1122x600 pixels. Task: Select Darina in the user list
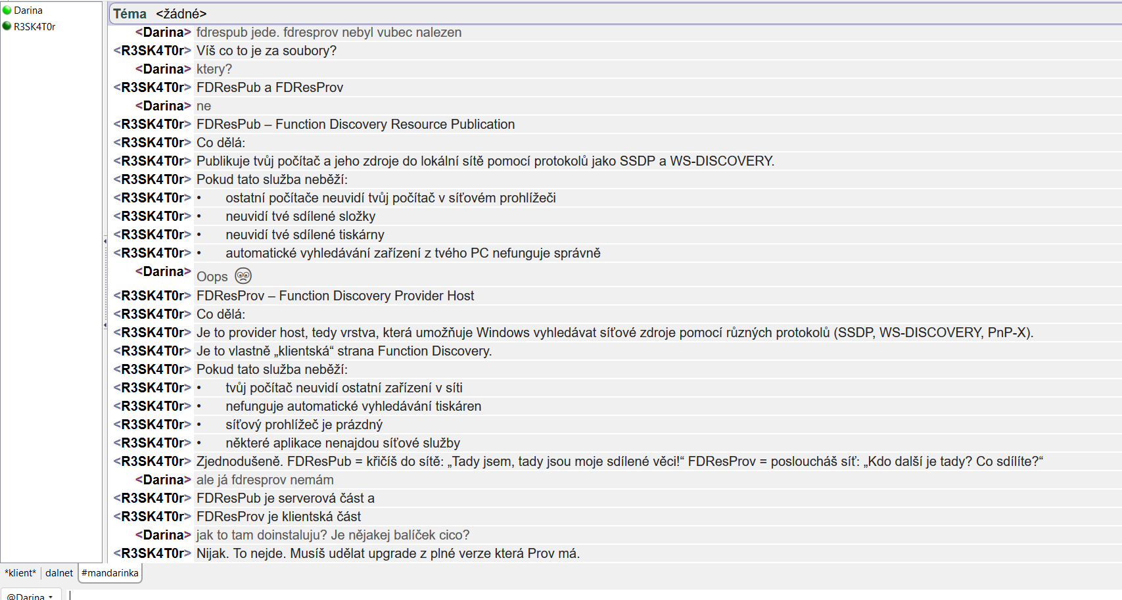(28, 11)
